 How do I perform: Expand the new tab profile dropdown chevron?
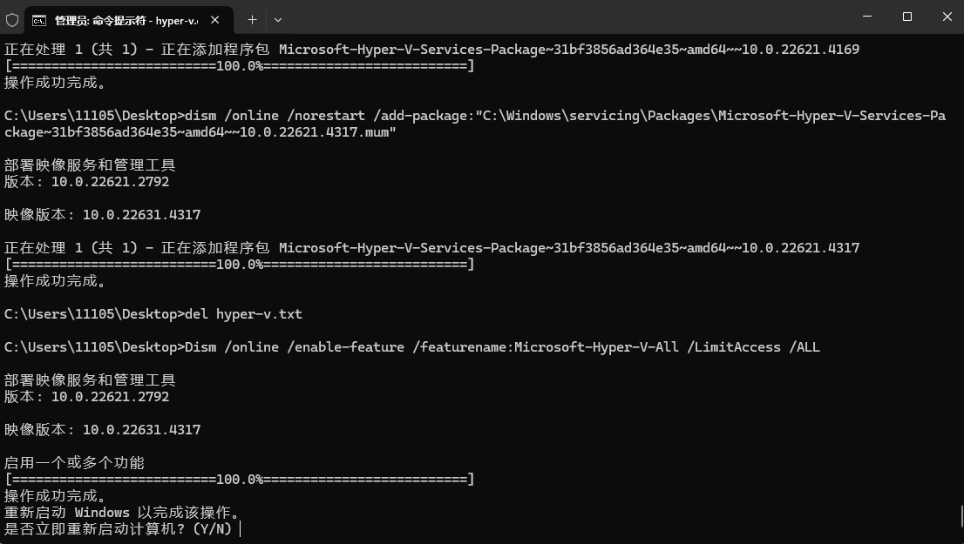278,20
